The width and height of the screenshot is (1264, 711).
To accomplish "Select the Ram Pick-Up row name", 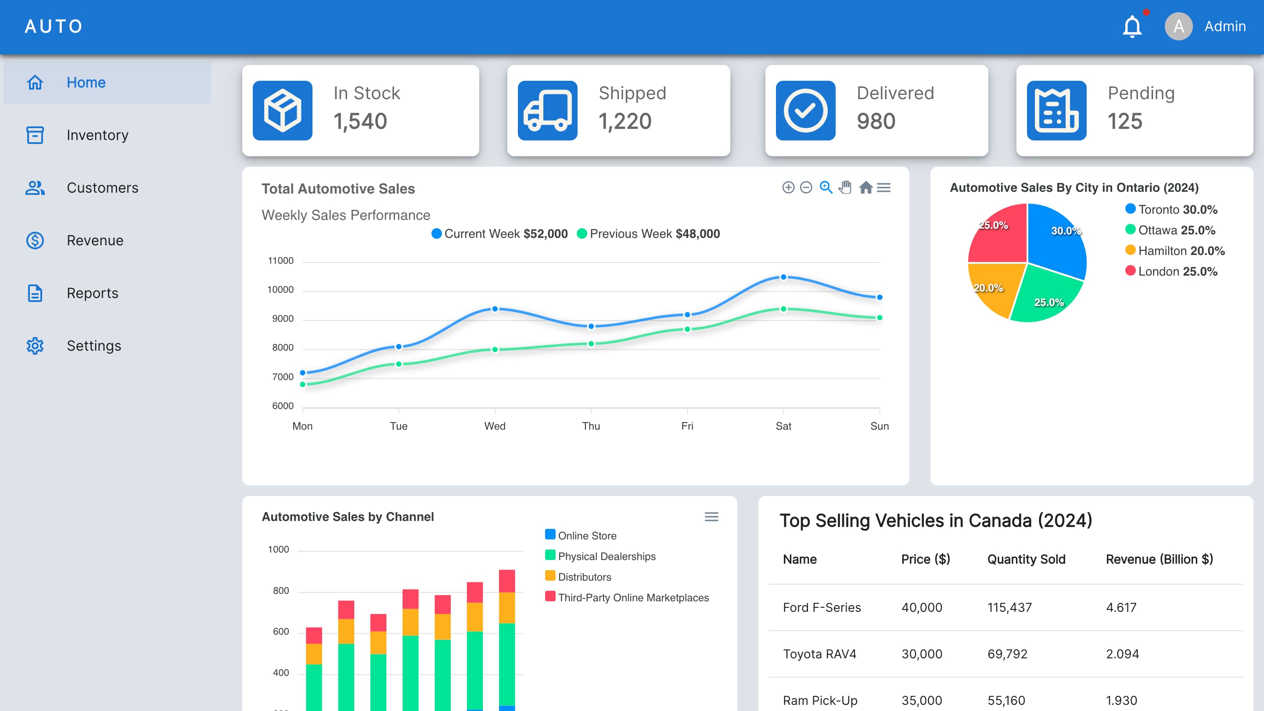I will point(820,701).
